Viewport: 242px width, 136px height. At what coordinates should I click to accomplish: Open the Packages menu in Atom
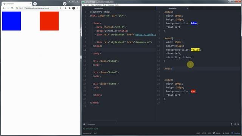[x=111, y=5]
